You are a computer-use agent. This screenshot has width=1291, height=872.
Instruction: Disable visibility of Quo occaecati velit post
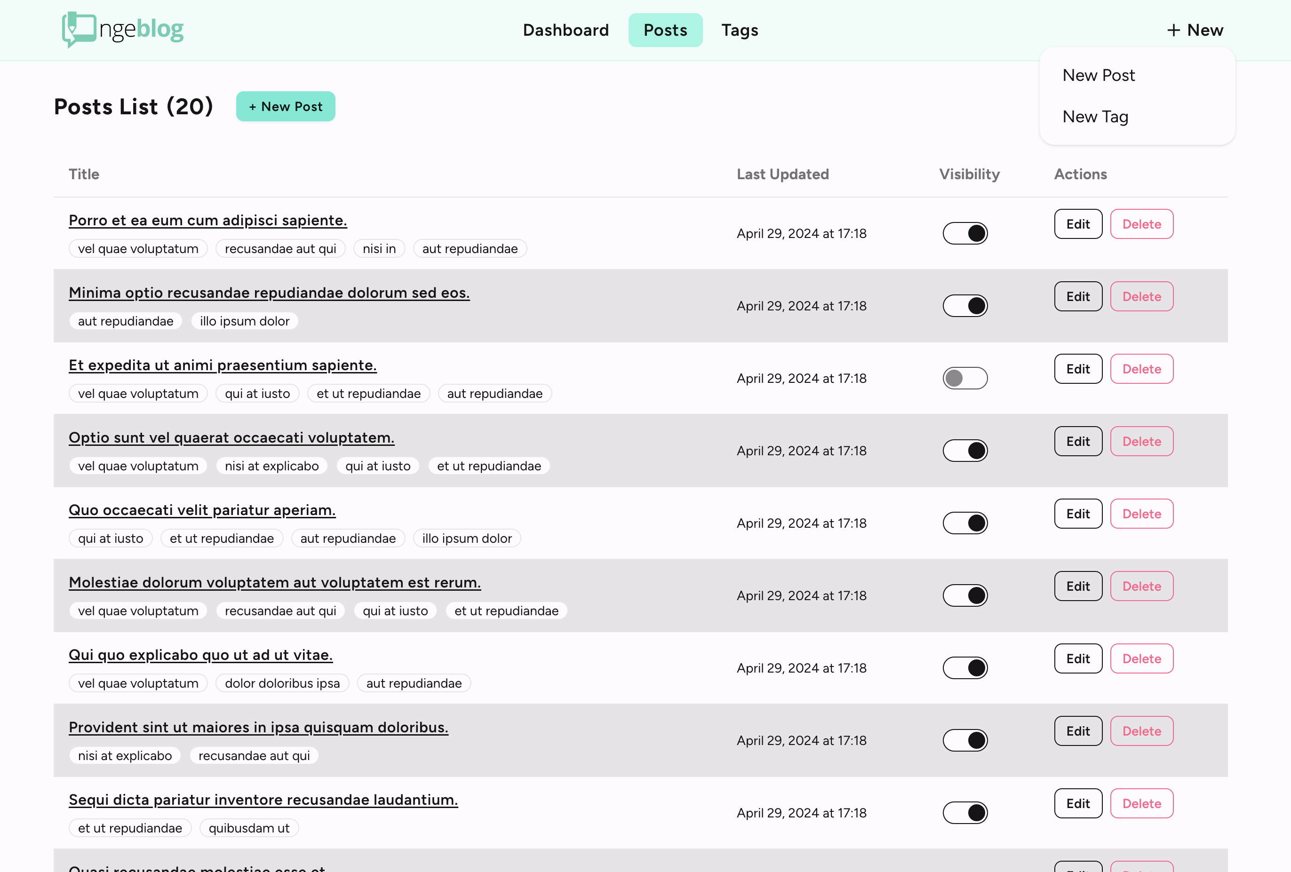tap(965, 523)
